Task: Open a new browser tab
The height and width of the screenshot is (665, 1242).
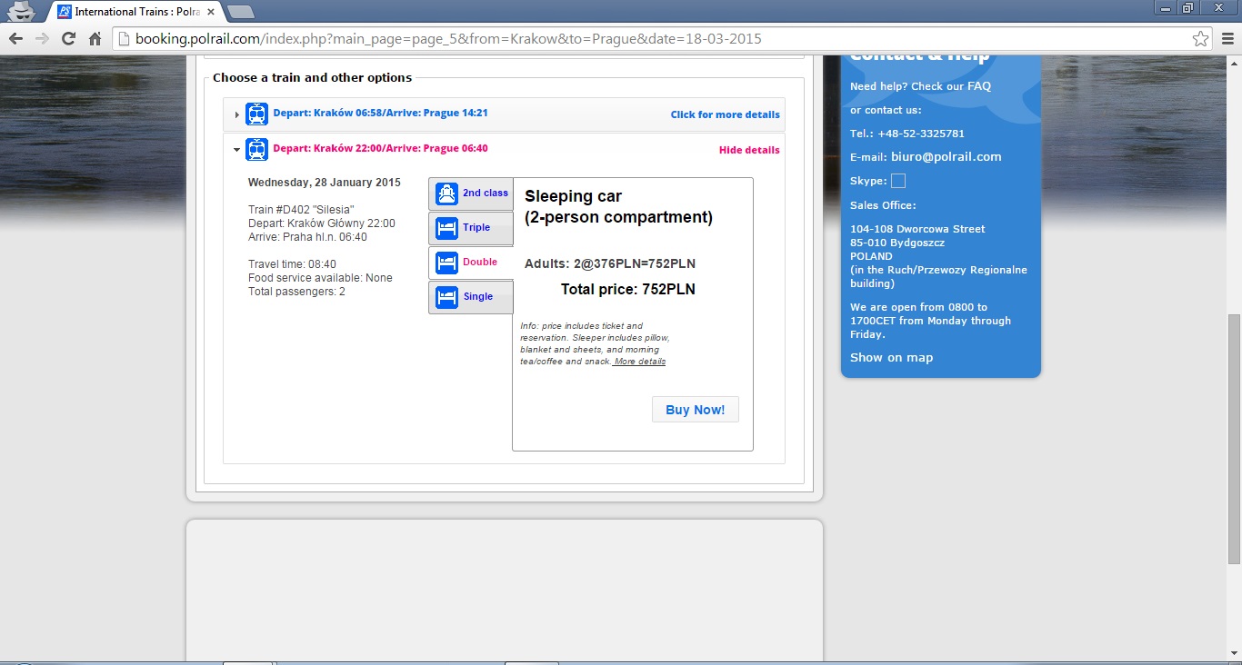Action: coord(240,12)
